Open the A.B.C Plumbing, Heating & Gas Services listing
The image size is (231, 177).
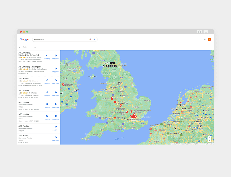click(29, 54)
